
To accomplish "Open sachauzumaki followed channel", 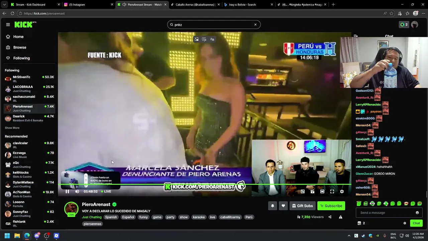I will click(29, 98).
